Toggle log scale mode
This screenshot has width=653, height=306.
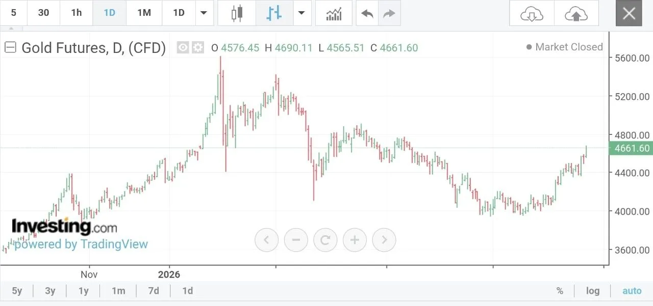point(593,291)
